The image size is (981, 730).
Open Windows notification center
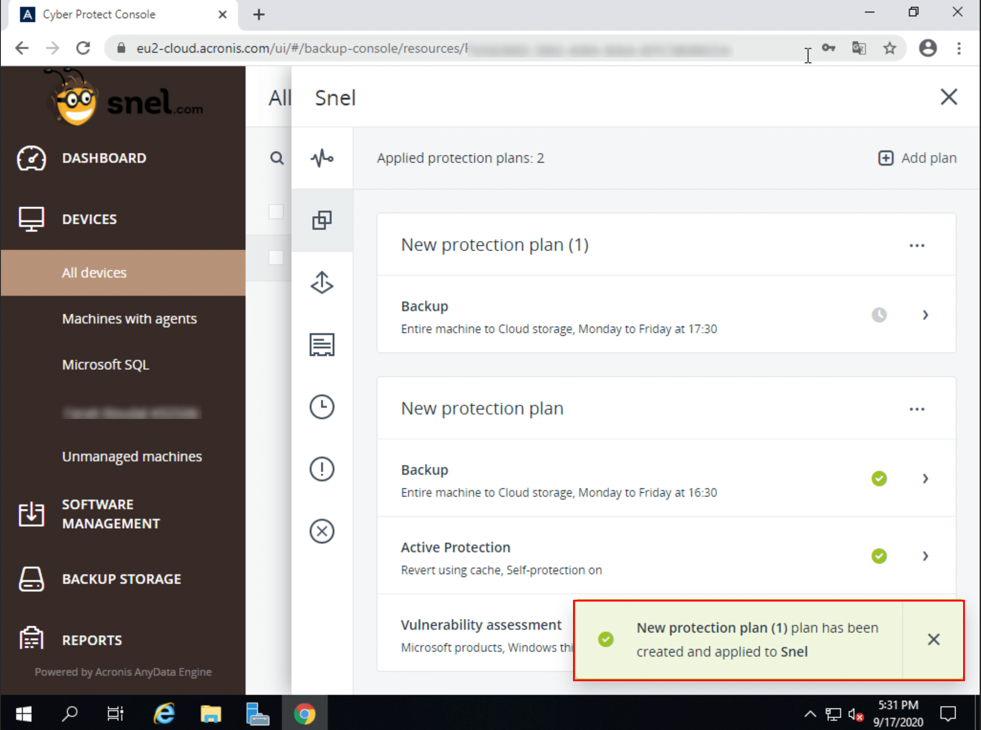[x=948, y=713]
